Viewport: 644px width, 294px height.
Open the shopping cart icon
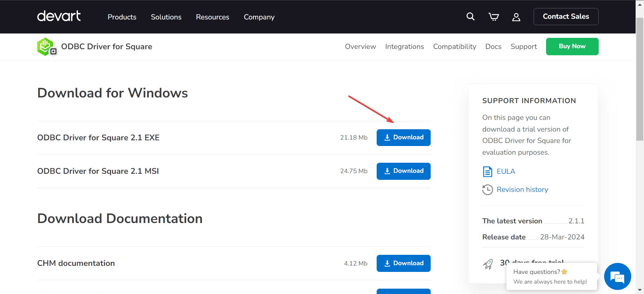coord(493,17)
